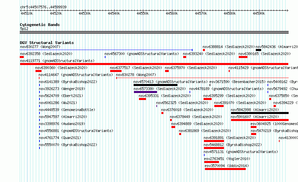Image resolution: width=298 pixels, height=182 pixels.
Task: Open the nsv6377517 (Sedlazeck2020) entry
Action: click(136, 68)
